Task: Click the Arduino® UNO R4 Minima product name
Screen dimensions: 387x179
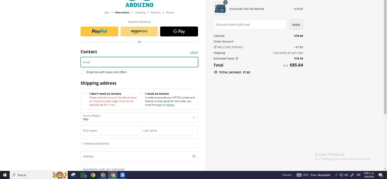Action: tap(246, 9)
